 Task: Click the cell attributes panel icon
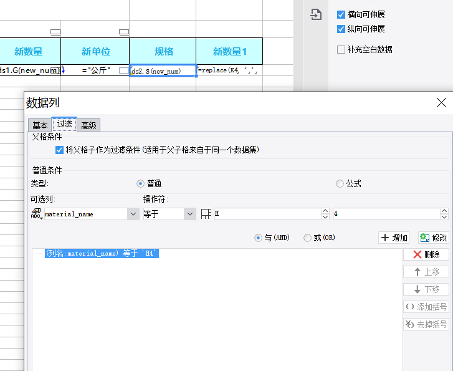[316, 14]
